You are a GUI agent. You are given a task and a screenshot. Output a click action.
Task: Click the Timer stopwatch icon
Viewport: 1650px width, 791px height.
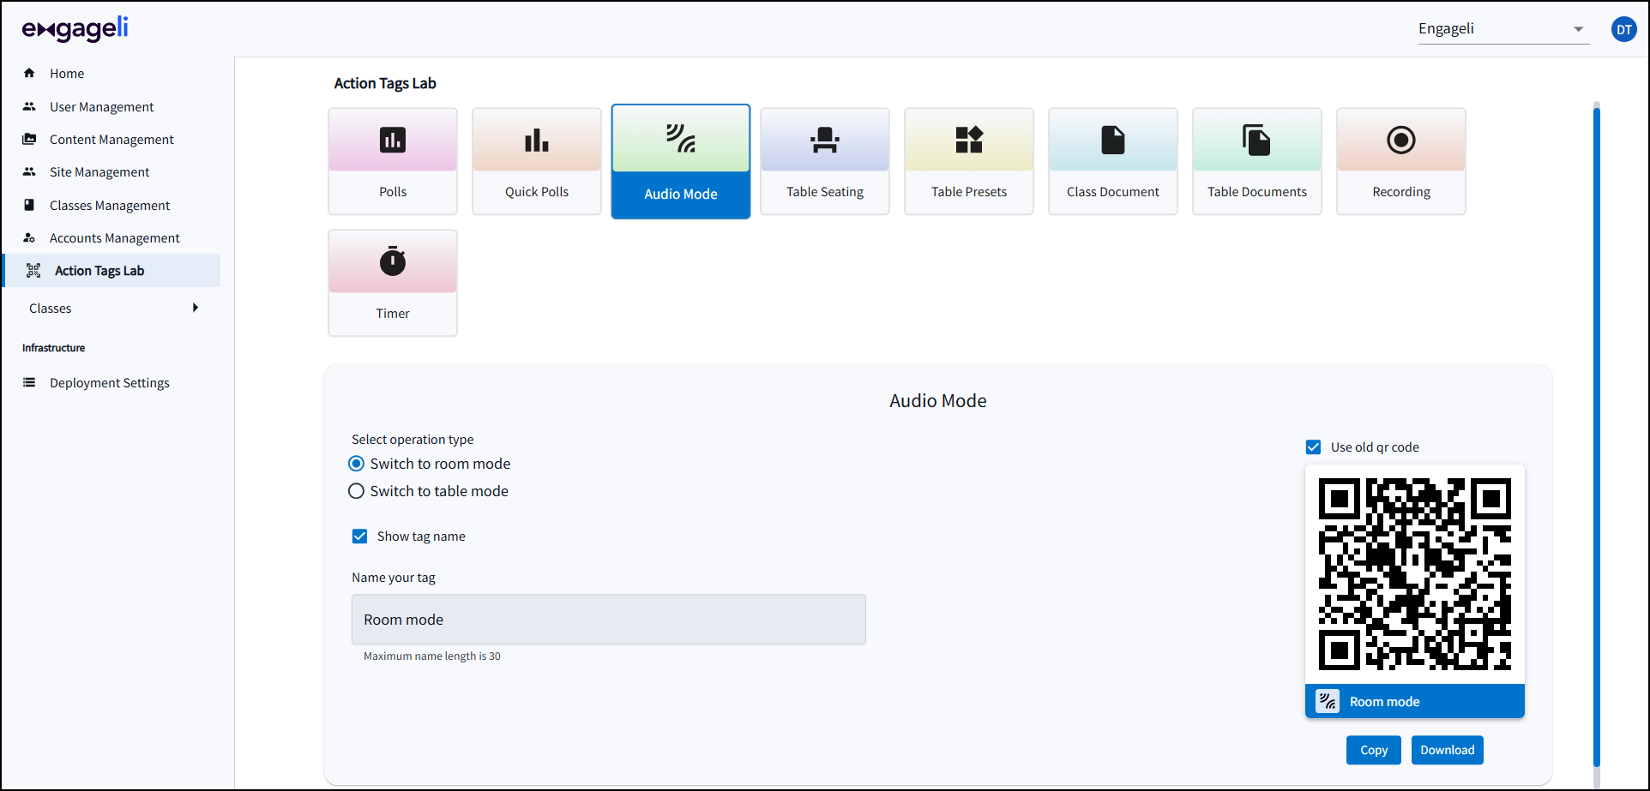coord(393,261)
